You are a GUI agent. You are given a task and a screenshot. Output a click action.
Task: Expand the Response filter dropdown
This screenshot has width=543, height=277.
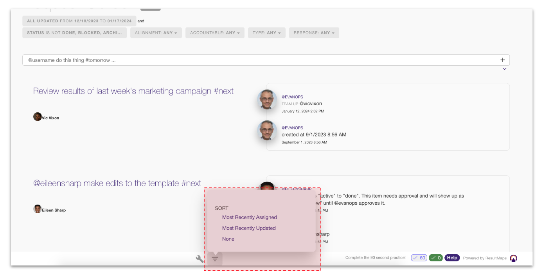(x=314, y=33)
